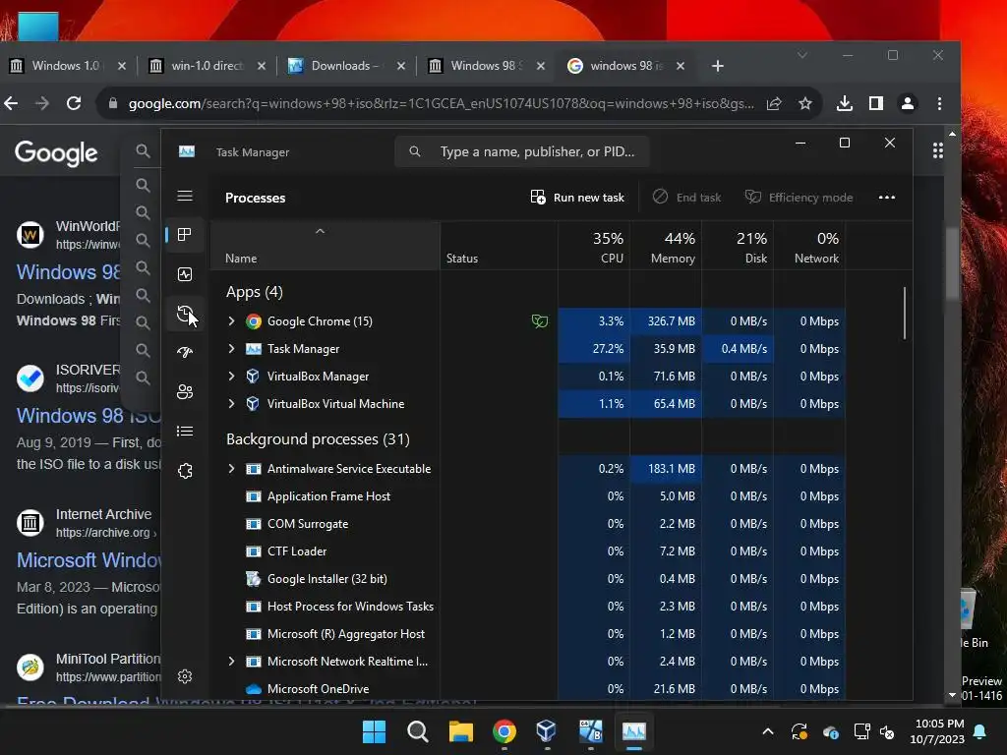The image size is (1007, 755).
Task: Sort by Network column header
Action: [x=810, y=247]
